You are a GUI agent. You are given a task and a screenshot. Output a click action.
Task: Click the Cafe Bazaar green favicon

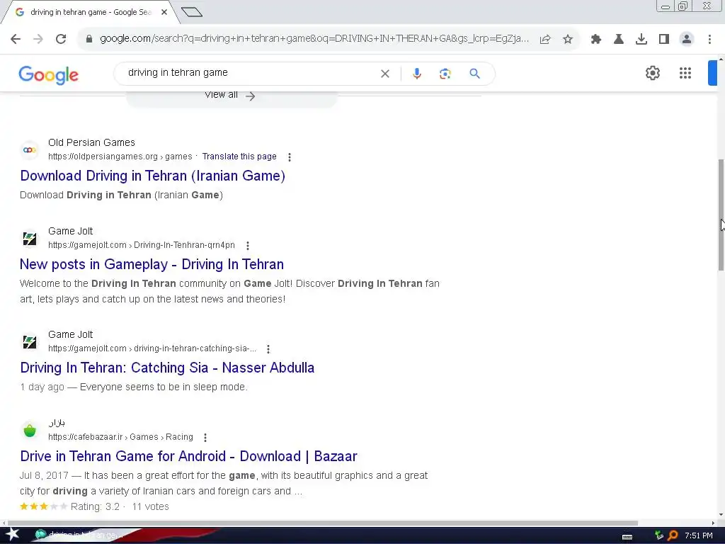[30, 431]
